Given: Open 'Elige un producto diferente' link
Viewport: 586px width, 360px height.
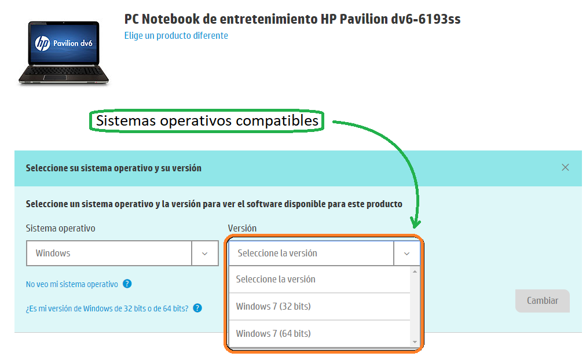Looking at the screenshot, I should (176, 35).
